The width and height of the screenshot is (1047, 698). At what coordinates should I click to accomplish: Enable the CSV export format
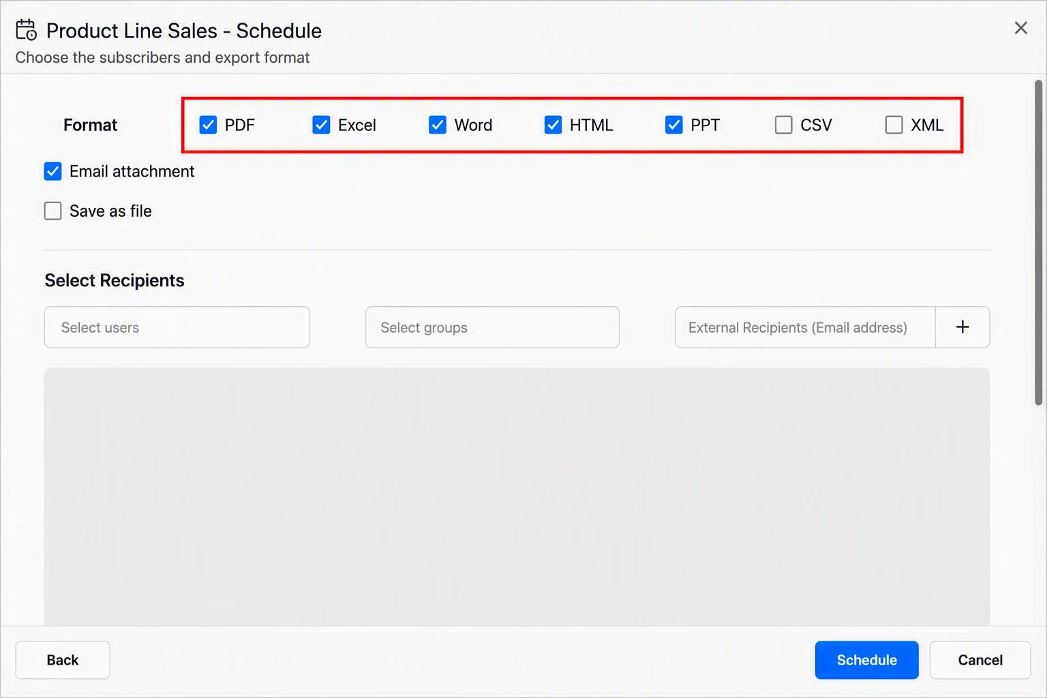pyautogui.click(x=784, y=125)
